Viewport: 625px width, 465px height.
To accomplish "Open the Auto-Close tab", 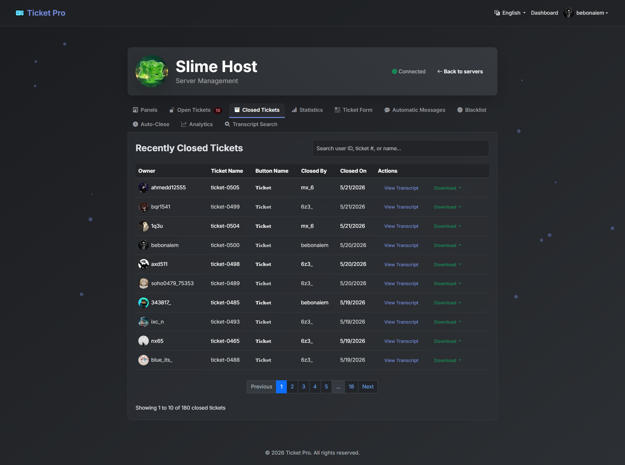I will 151,124.
